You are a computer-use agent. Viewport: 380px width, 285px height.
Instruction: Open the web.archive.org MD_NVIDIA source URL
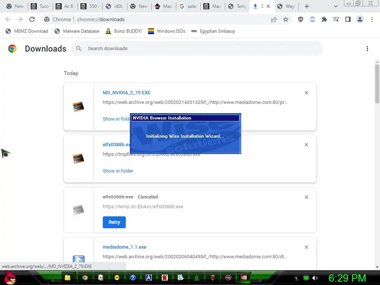click(x=195, y=102)
